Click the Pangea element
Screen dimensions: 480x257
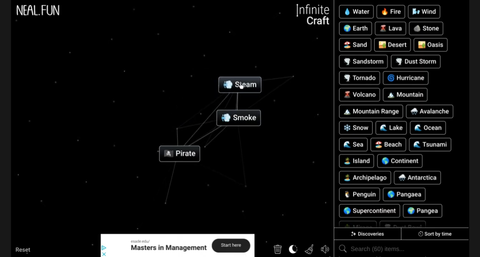(x=422, y=211)
